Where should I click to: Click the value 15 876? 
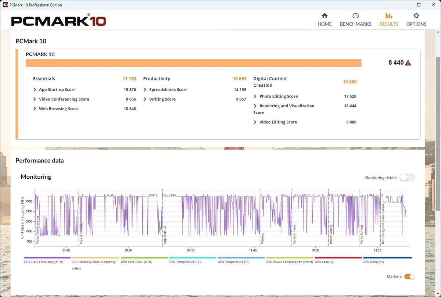(x=130, y=90)
